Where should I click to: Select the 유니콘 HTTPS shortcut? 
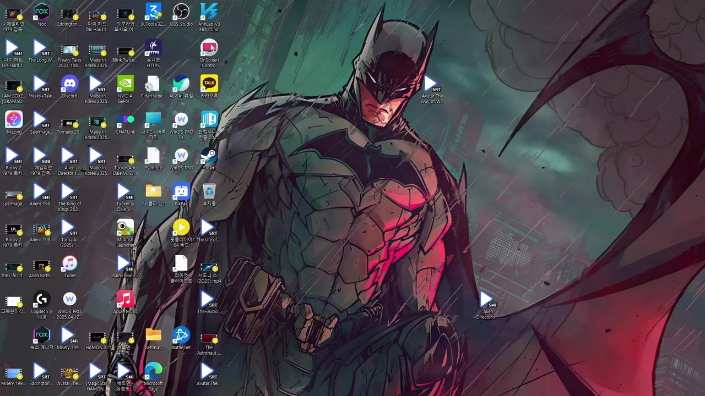coord(153,53)
